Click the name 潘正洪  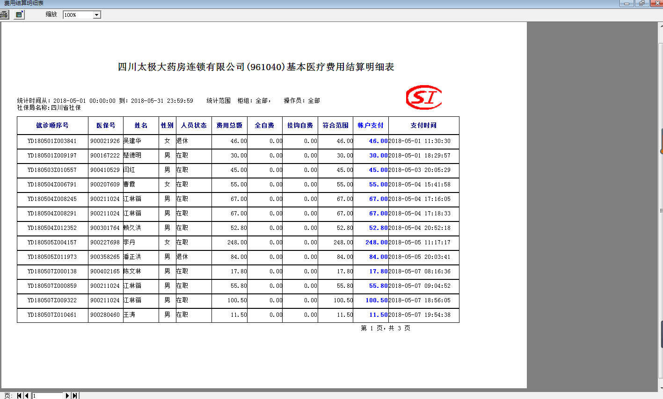tap(132, 257)
